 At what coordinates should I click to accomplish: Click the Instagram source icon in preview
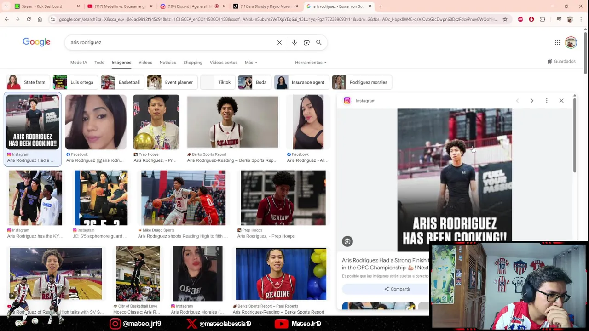(x=347, y=101)
